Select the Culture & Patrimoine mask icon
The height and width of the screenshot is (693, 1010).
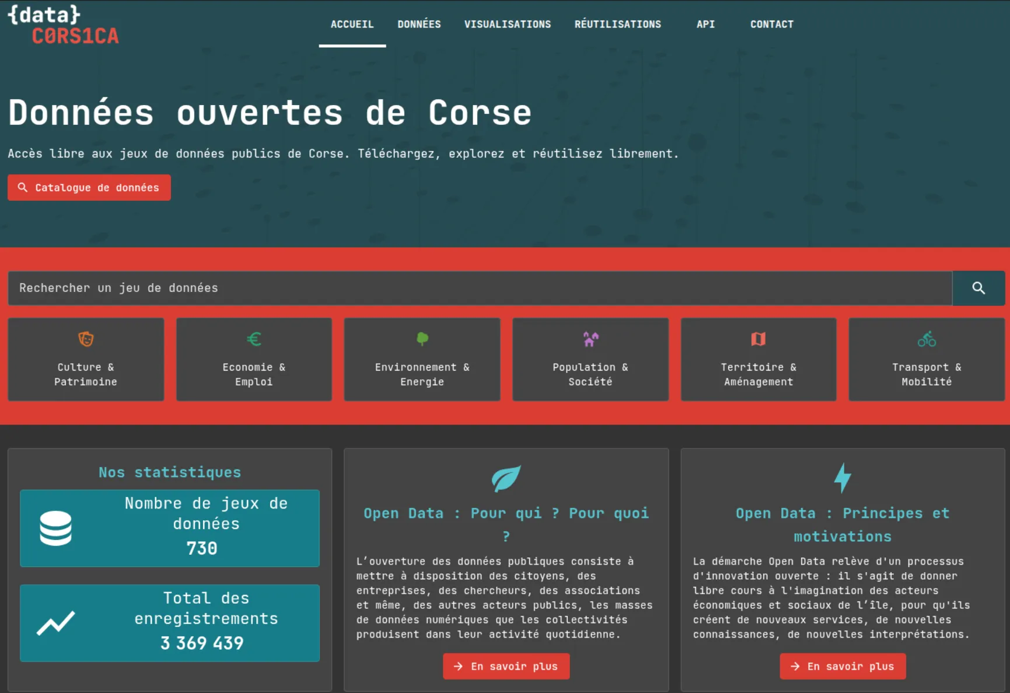click(86, 339)
